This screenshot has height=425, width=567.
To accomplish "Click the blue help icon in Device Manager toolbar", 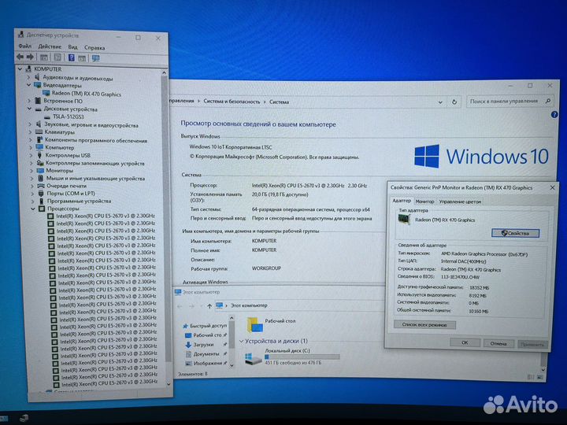I will 71,57.
